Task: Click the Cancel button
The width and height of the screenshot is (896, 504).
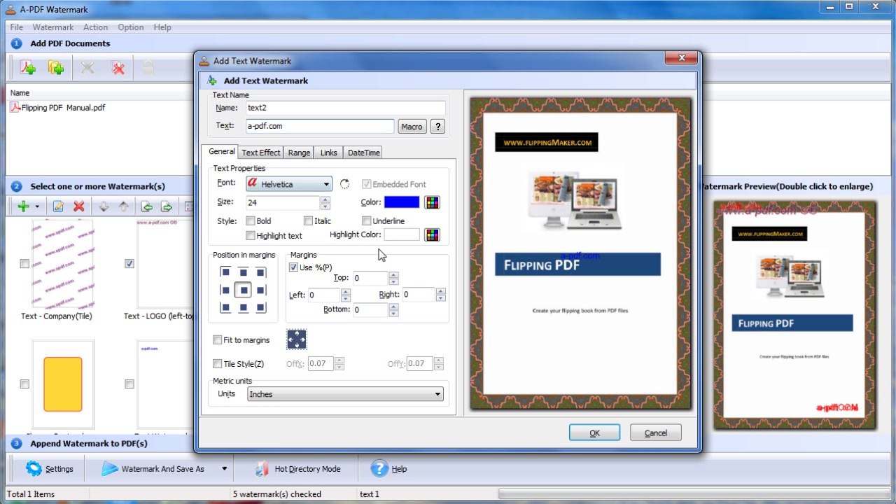Action: [656, 433]
